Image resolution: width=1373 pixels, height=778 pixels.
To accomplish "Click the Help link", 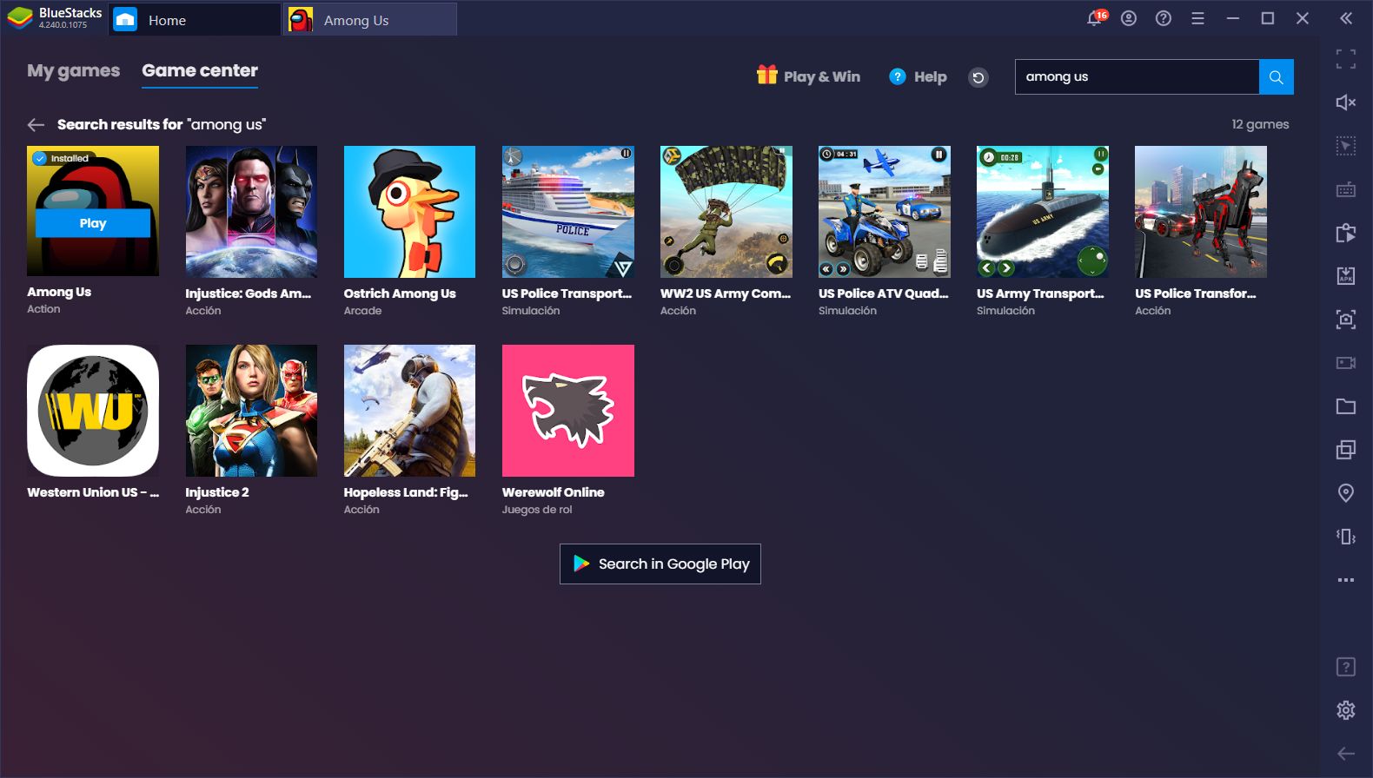I will pos(918,76).
